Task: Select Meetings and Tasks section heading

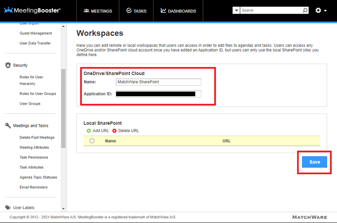Action: (31, 126)
